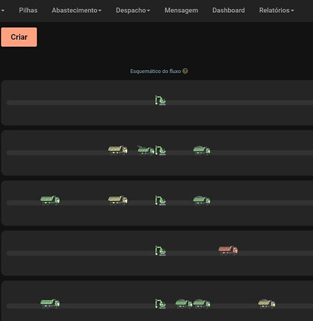The height and width of the screenshot is (321, 313).
Task: Go to the Dashboard page
Action: [229, 10]
